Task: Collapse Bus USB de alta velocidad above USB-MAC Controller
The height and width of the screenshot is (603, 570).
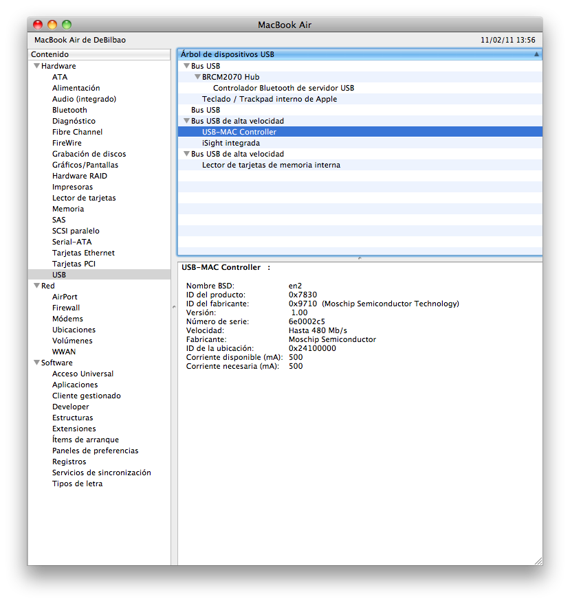Action: pyautogui.click(x=187, y=121)
